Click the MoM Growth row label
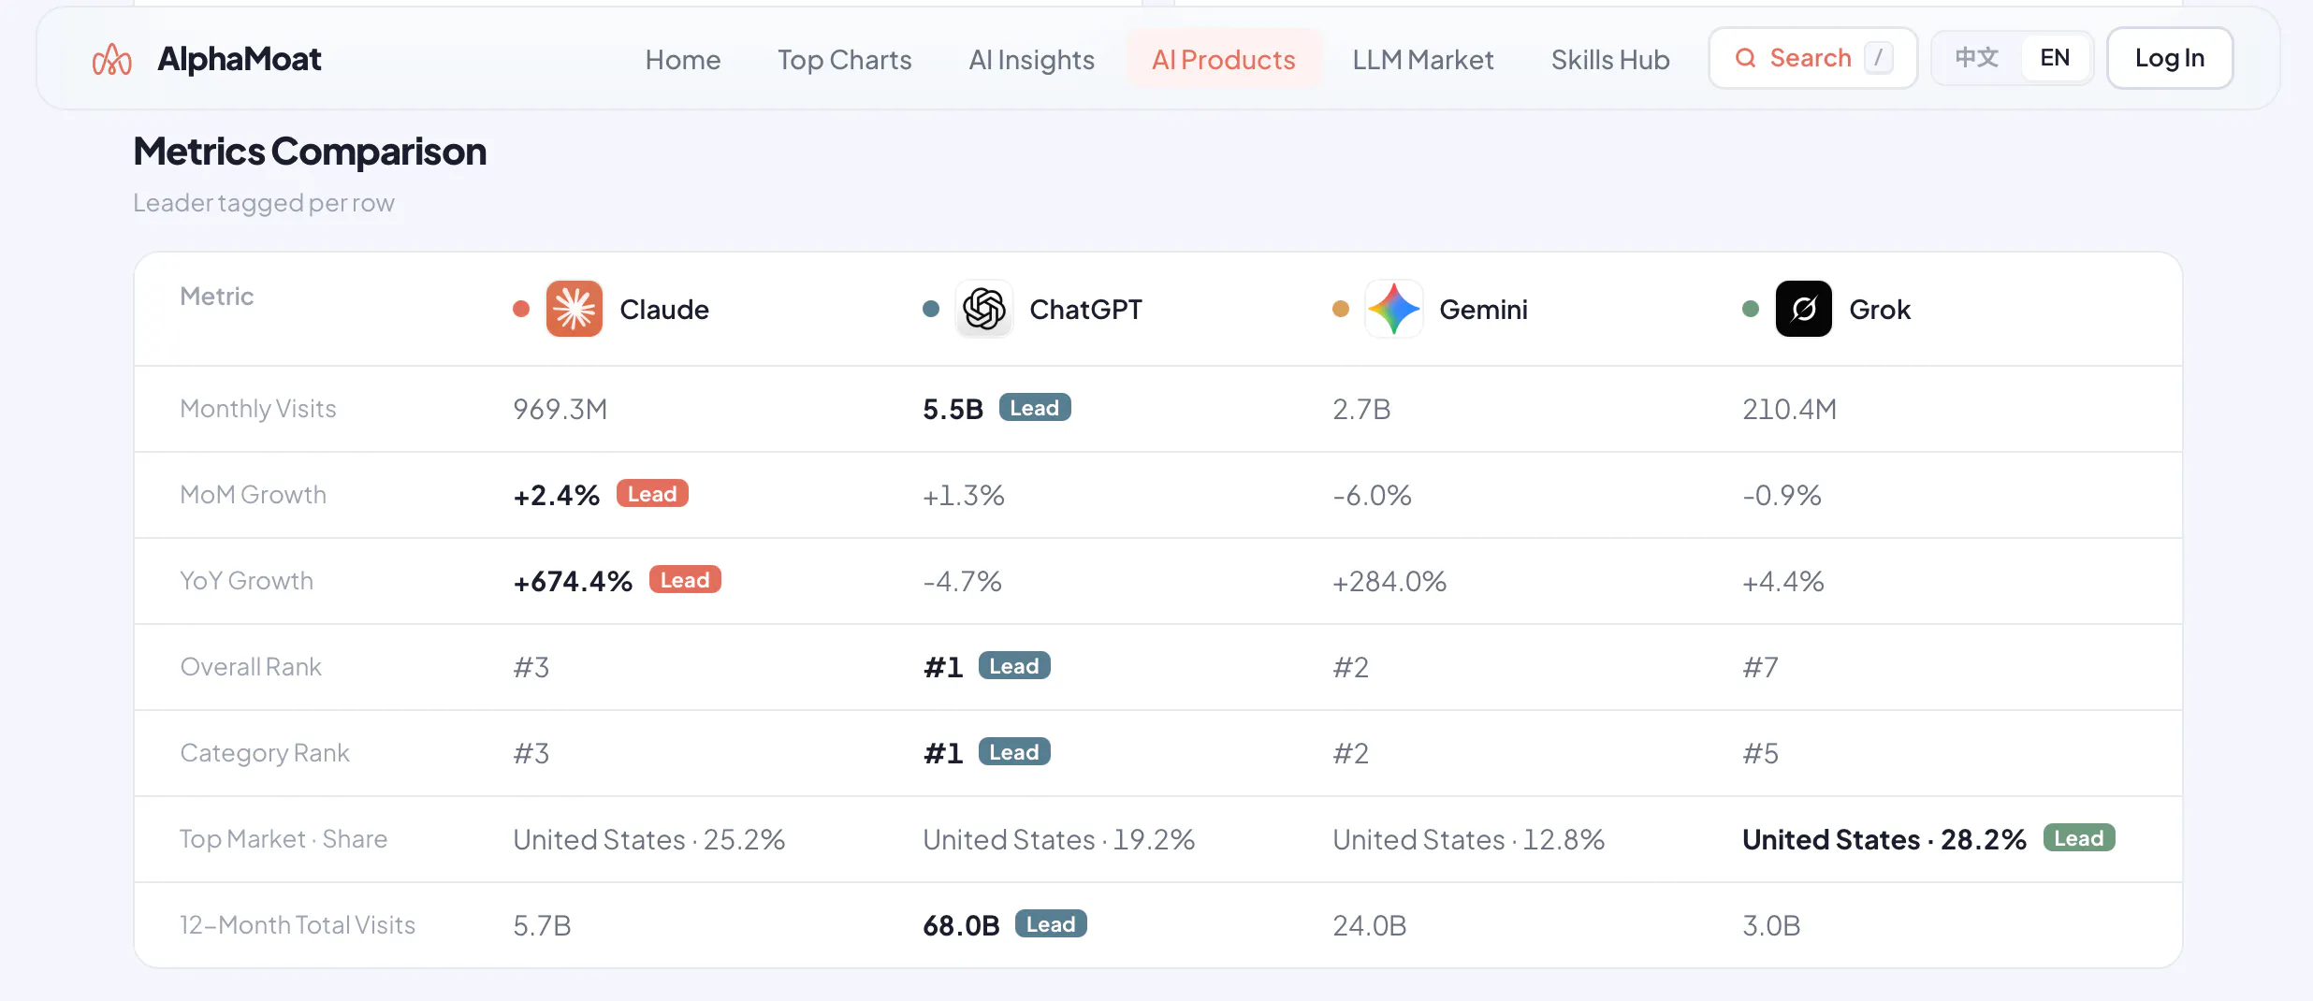The image size is (2313, 1001). 253,495
